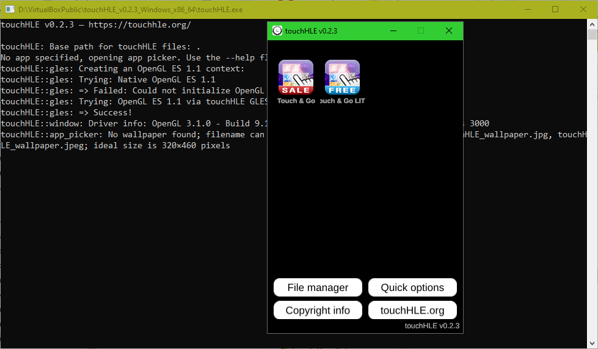Click the console line 'touchHLE::gles: => Success!'

(x=67, y=113)
